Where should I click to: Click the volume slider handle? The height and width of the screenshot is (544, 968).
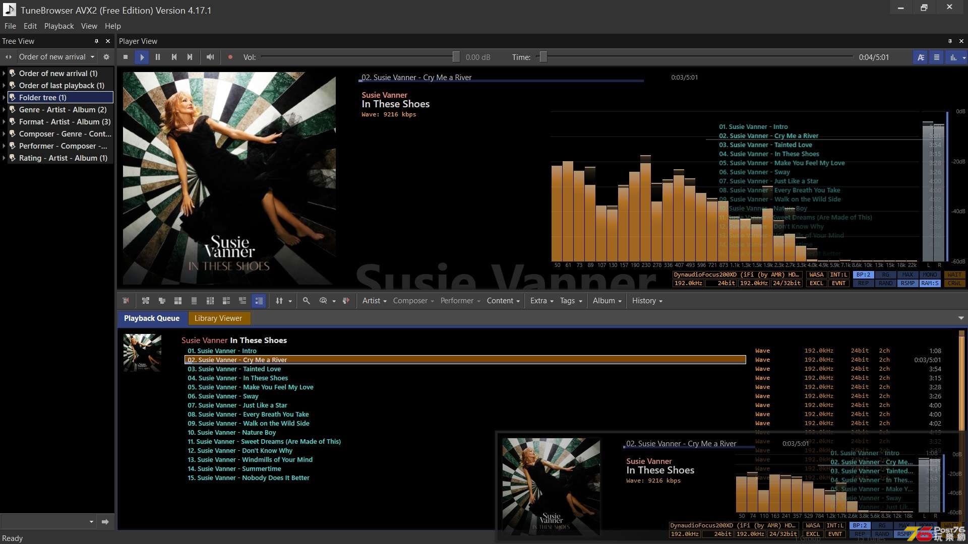456,57
